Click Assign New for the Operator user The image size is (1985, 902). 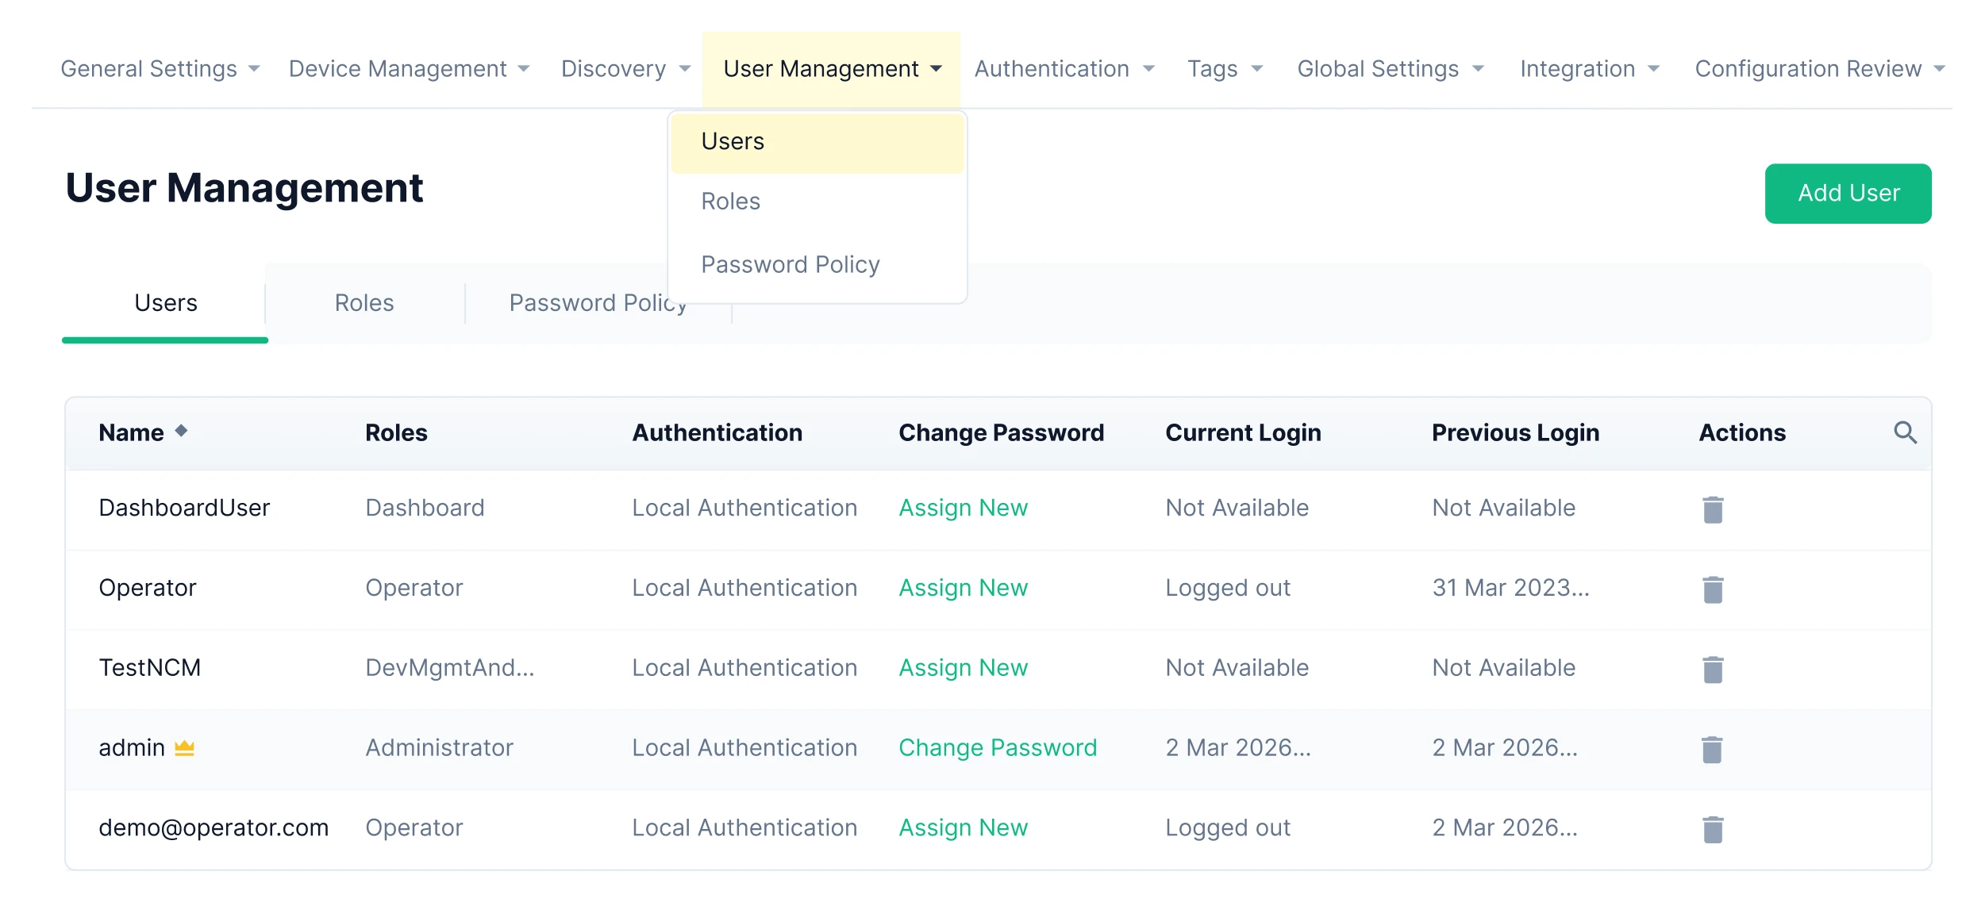tap(963, 589)
